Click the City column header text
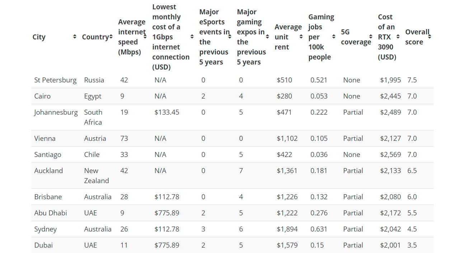 point(39,37)
